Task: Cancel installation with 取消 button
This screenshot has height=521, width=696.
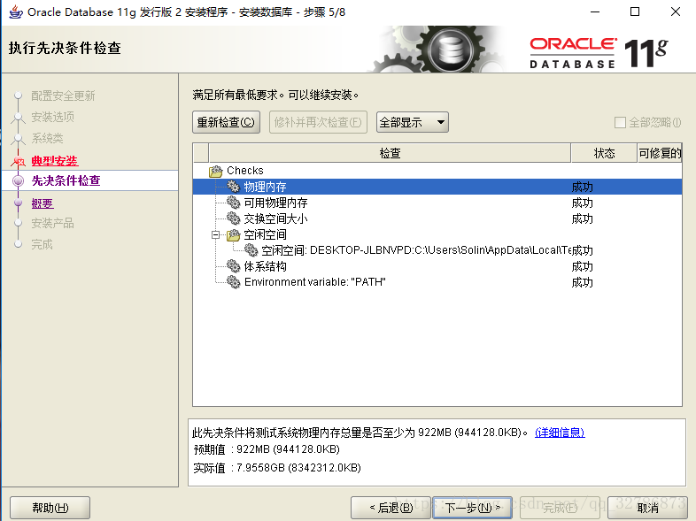Action: [647, 508]
